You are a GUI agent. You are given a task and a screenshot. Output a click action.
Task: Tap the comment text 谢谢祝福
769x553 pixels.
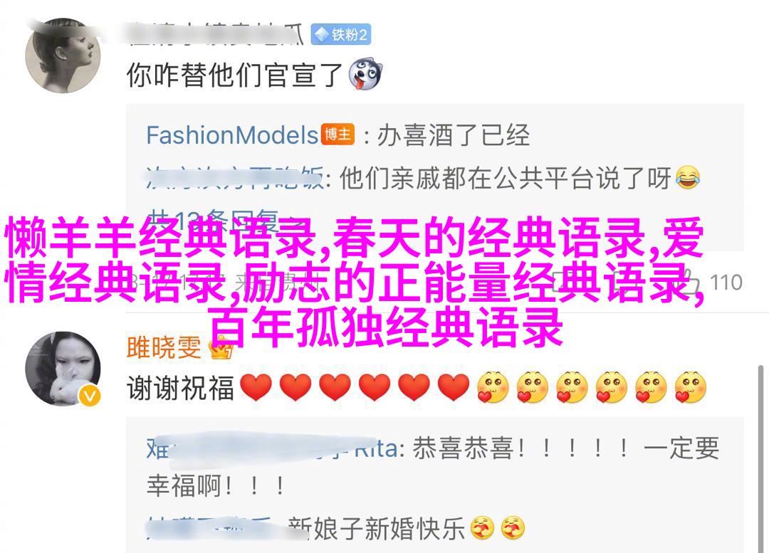[180, 388]
